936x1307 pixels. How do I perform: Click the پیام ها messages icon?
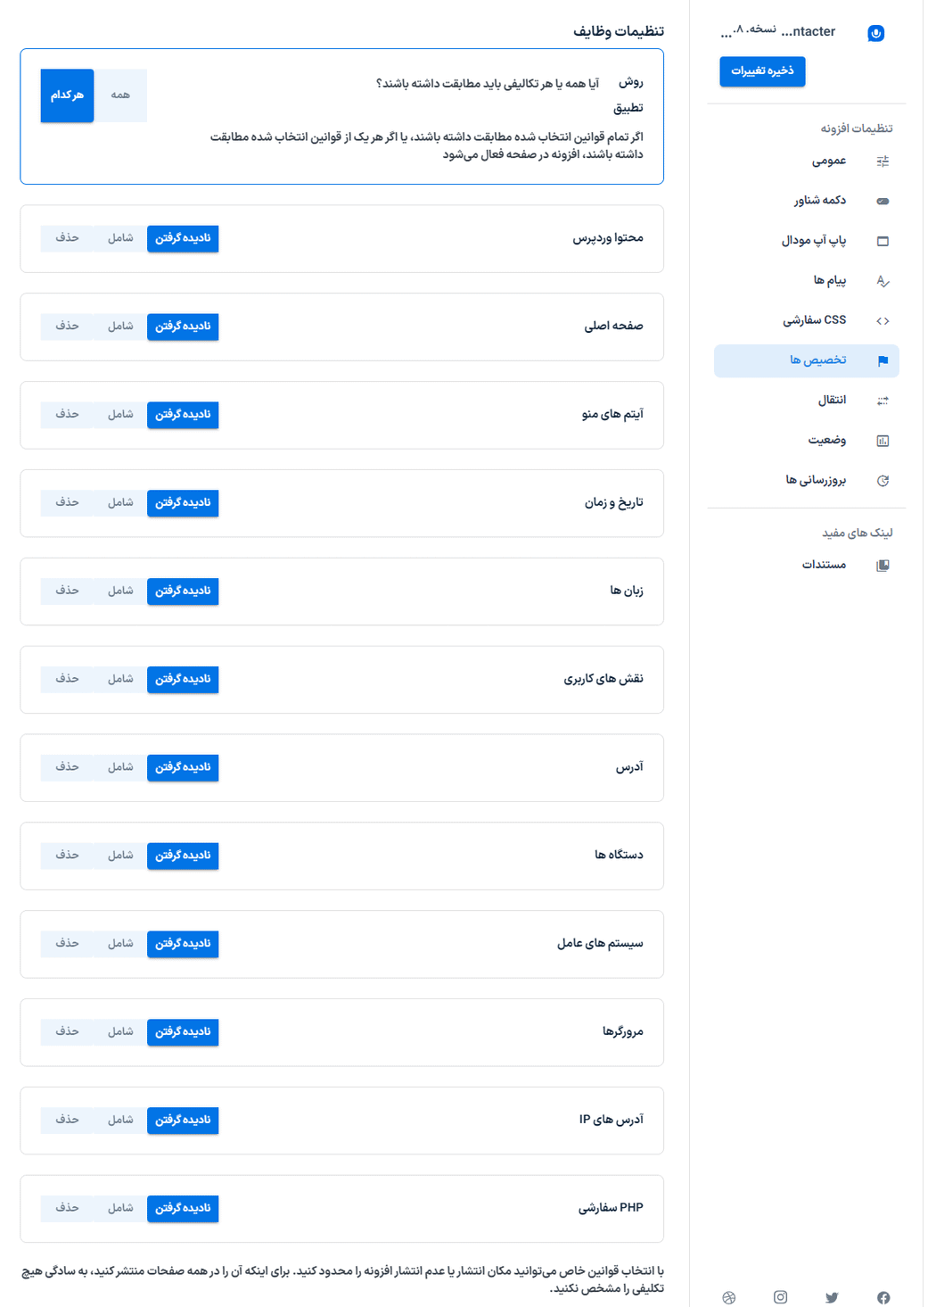click(x=883, y=280)
